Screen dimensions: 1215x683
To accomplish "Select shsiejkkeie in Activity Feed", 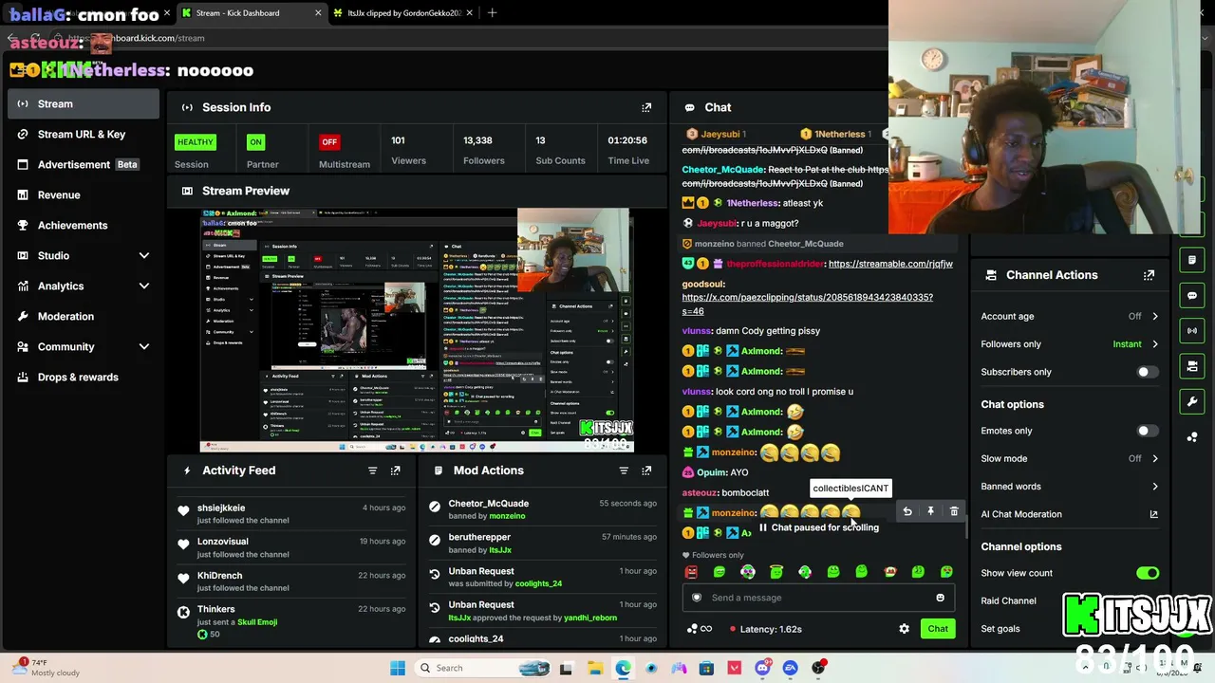I will 221,508.
